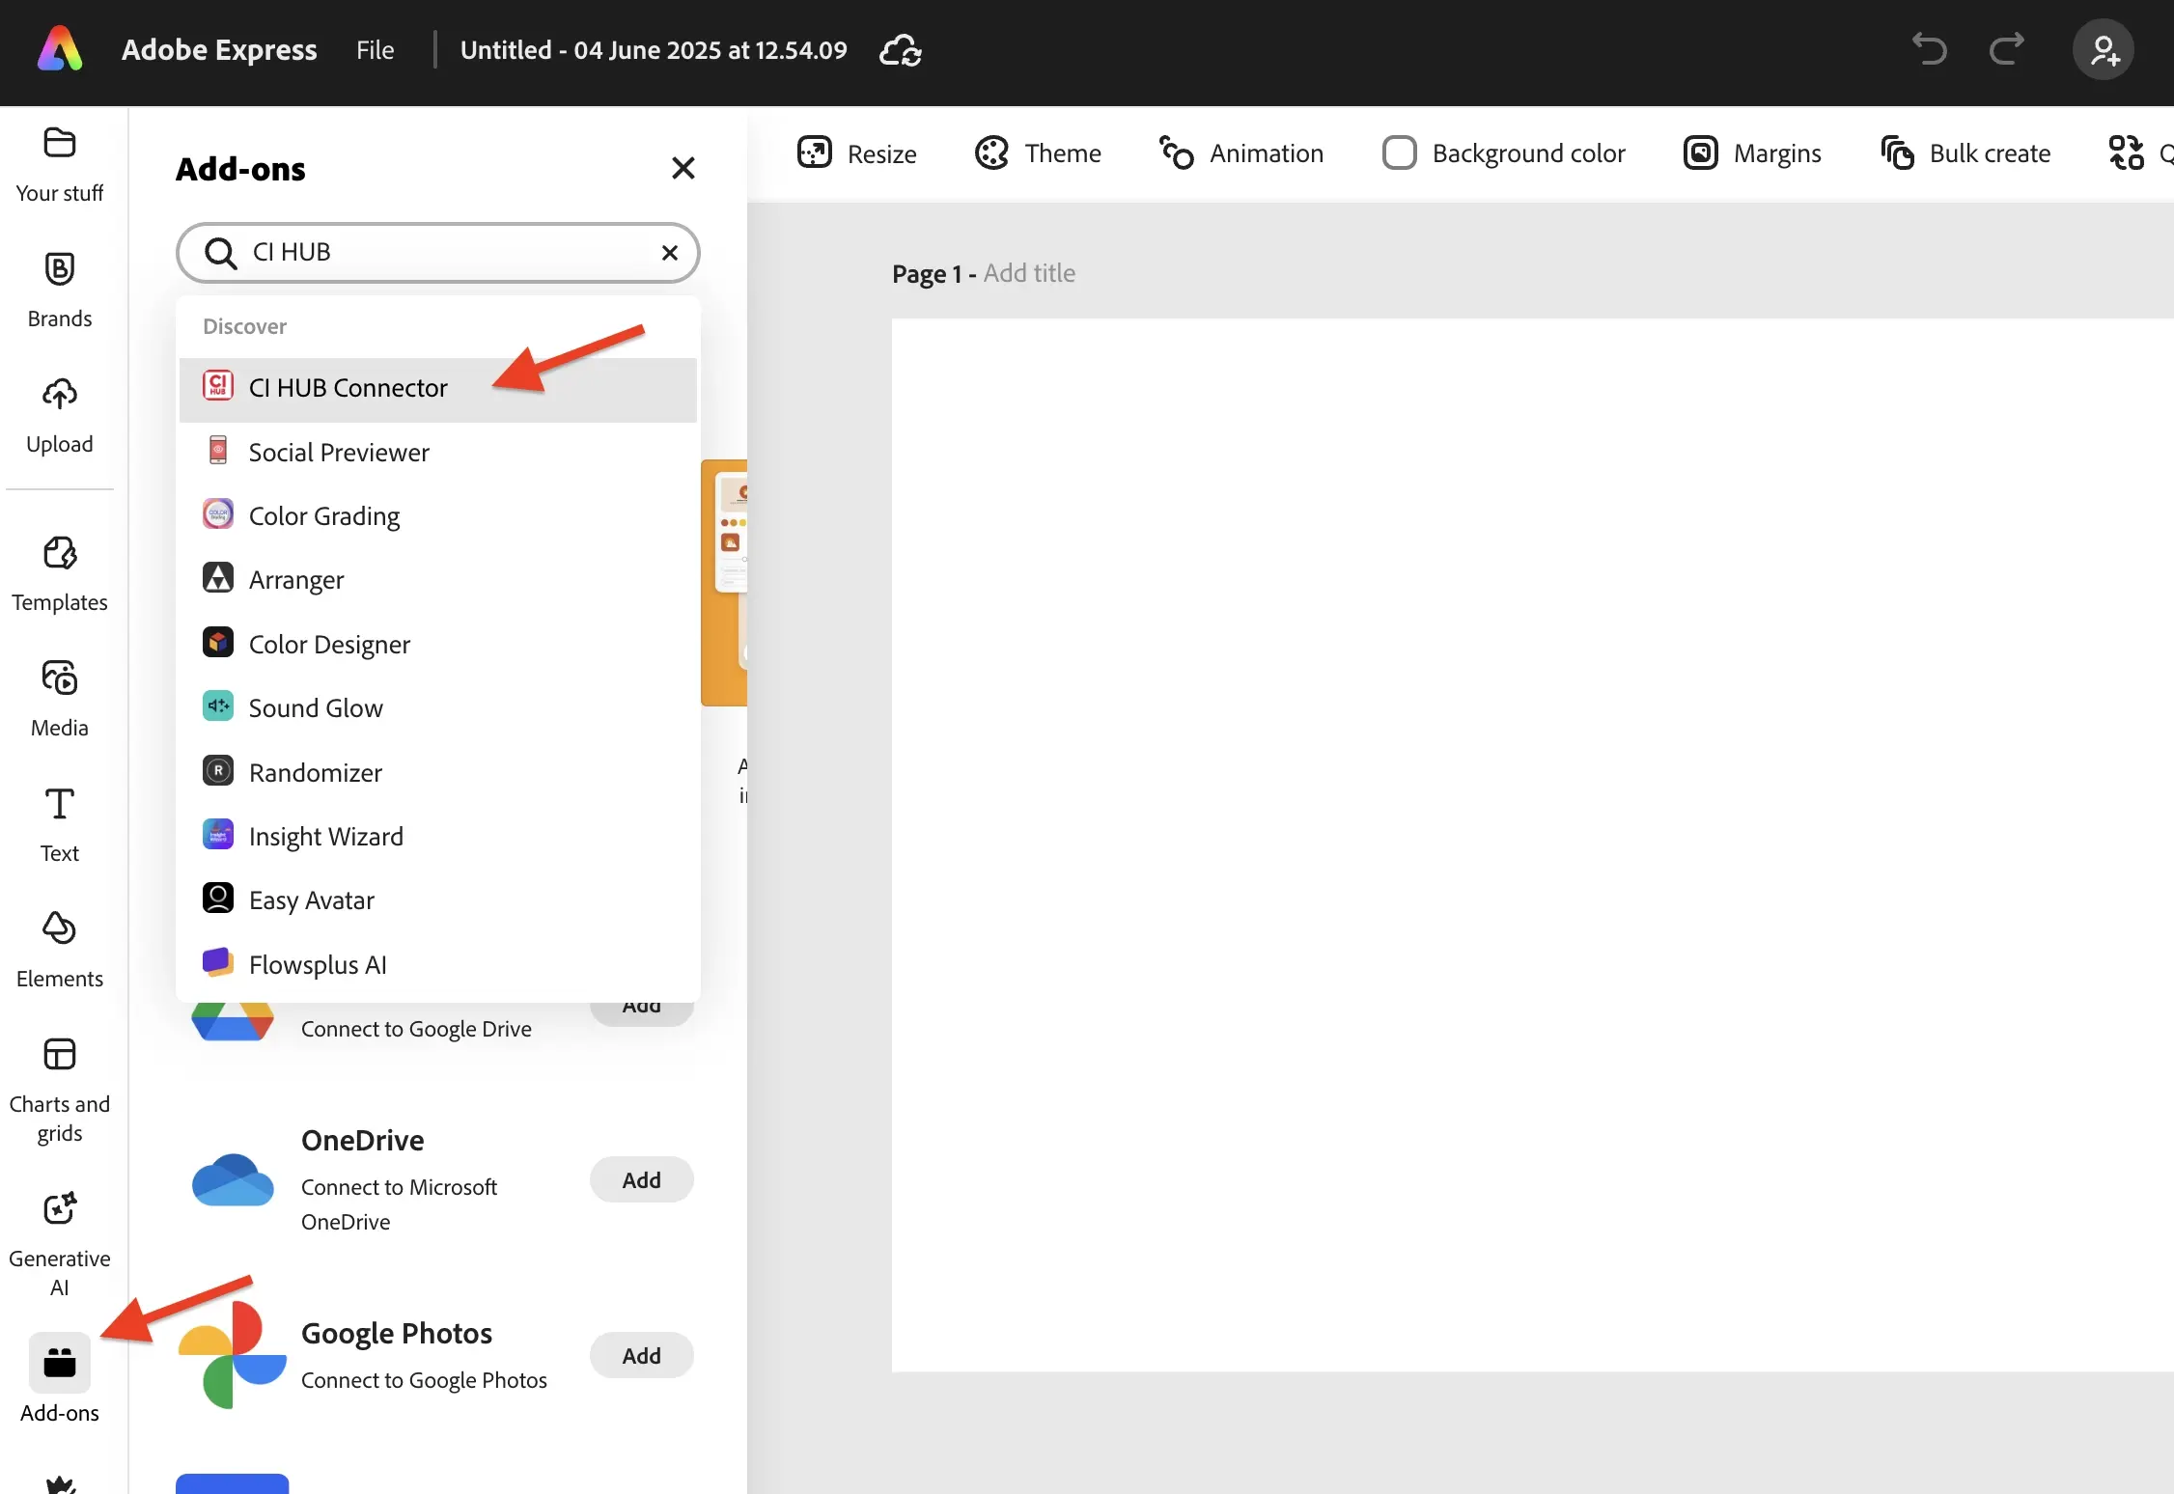This screenshot has height=1494, width=2174.
Task: Clear the add-ons search text
Action: [670, 253]
